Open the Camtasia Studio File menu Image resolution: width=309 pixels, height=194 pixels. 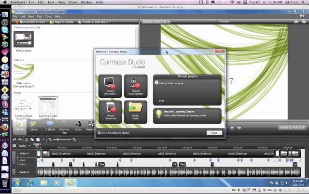[15, 16]
